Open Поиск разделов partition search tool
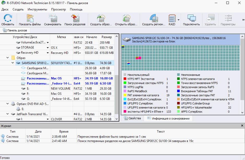This screenshot has height=160, width=245. 75,20
